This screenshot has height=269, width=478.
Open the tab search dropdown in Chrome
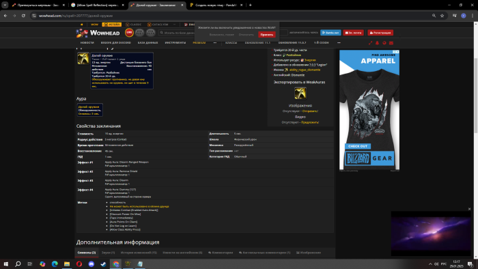tap(5, 5)
